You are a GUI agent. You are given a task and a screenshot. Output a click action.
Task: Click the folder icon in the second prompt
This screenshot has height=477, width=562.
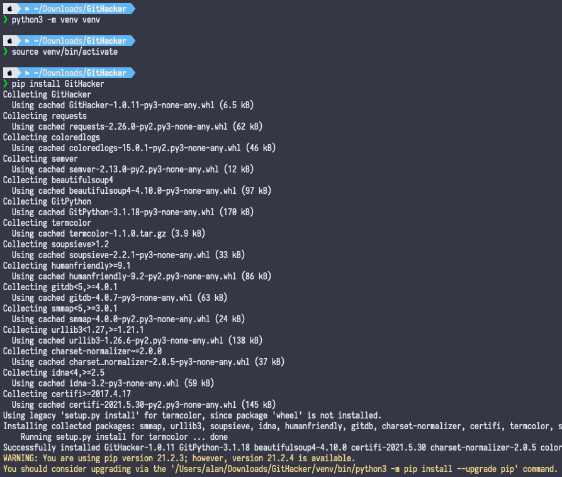(x=27, y=41)
